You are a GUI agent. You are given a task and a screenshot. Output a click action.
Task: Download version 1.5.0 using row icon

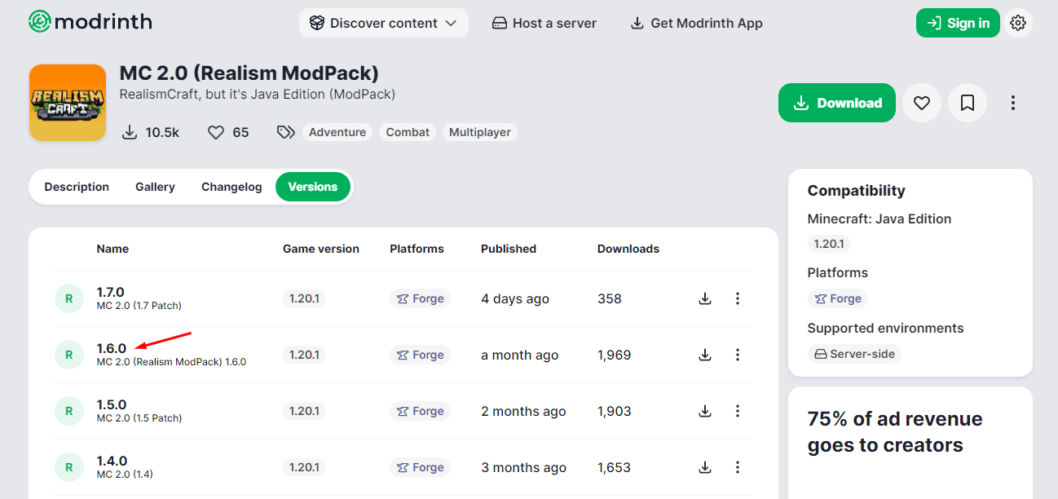(x=705, y=411)
